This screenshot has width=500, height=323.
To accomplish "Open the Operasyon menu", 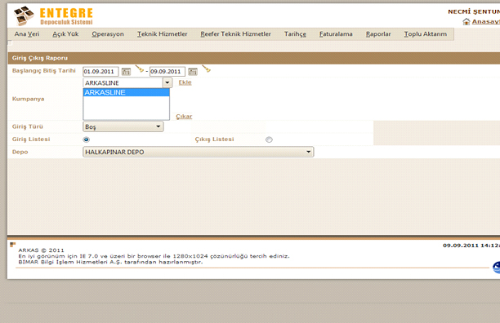I will tap(108, 34).
